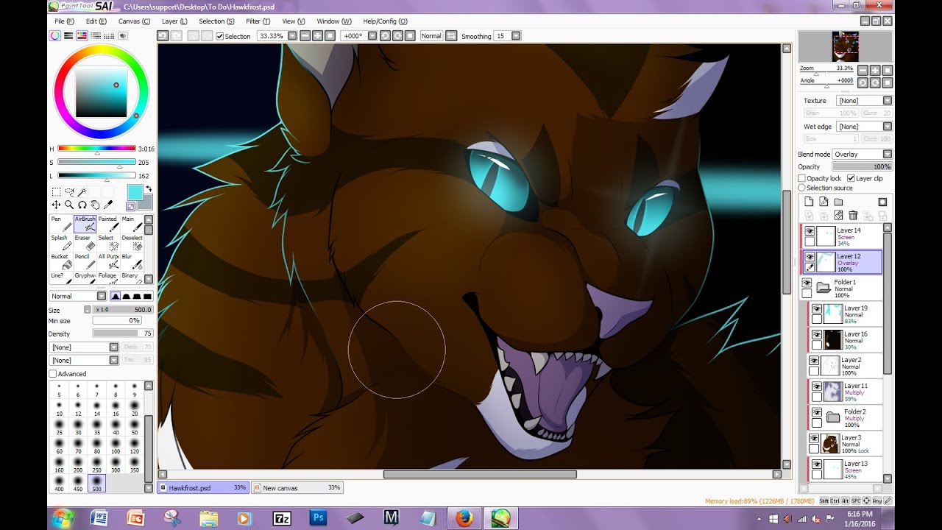The image size is (942, 530).
Task: Switch to the Hawkfrost.psd tab
Action: pos(202,487)
